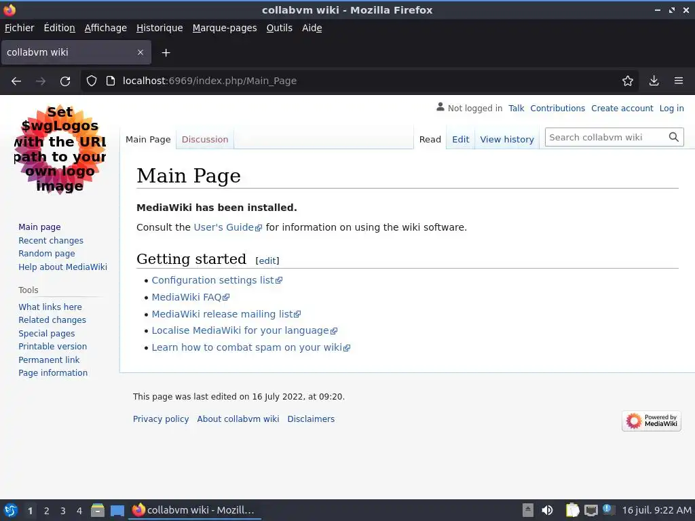This screenshot has width=695, height=521.
Task: Open the shield tracking protection icon
Action: [x=92, y=81]
